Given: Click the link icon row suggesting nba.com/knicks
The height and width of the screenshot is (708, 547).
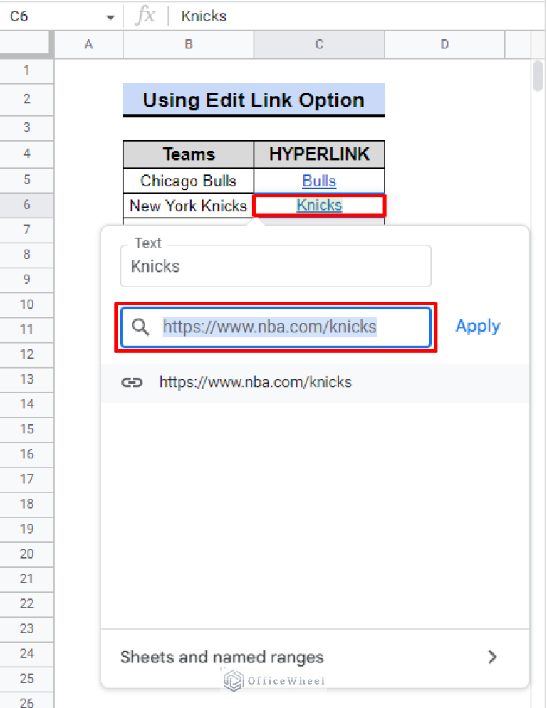Looking at the screenshot, I should tap(255, 382).
